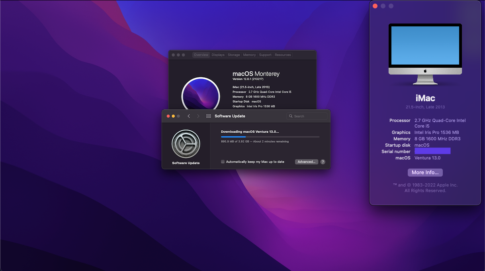Open the Advanced… options
The width and height of the screenshot is (485, 271).
click(307, 162)
